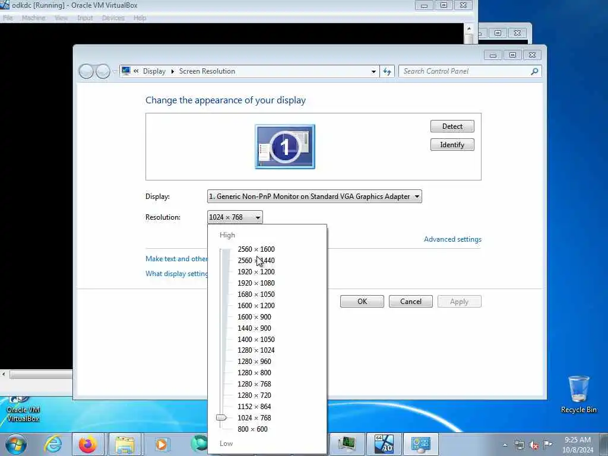Switch to Control Panel taskbar icon

(x=421, y=444)
